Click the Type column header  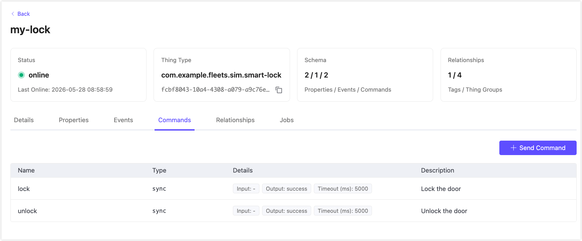click(159, 171)
